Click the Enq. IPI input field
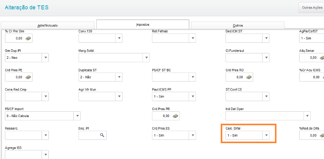 coord(92,135)
